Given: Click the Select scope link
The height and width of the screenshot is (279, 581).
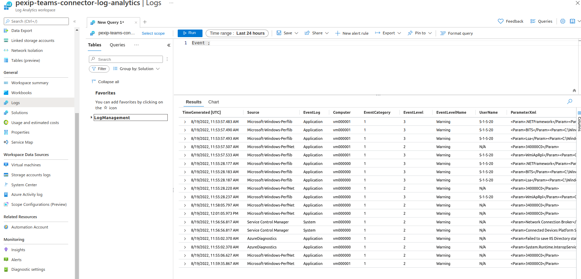Looking at the screenshot, I should click(x=153, y=33).
